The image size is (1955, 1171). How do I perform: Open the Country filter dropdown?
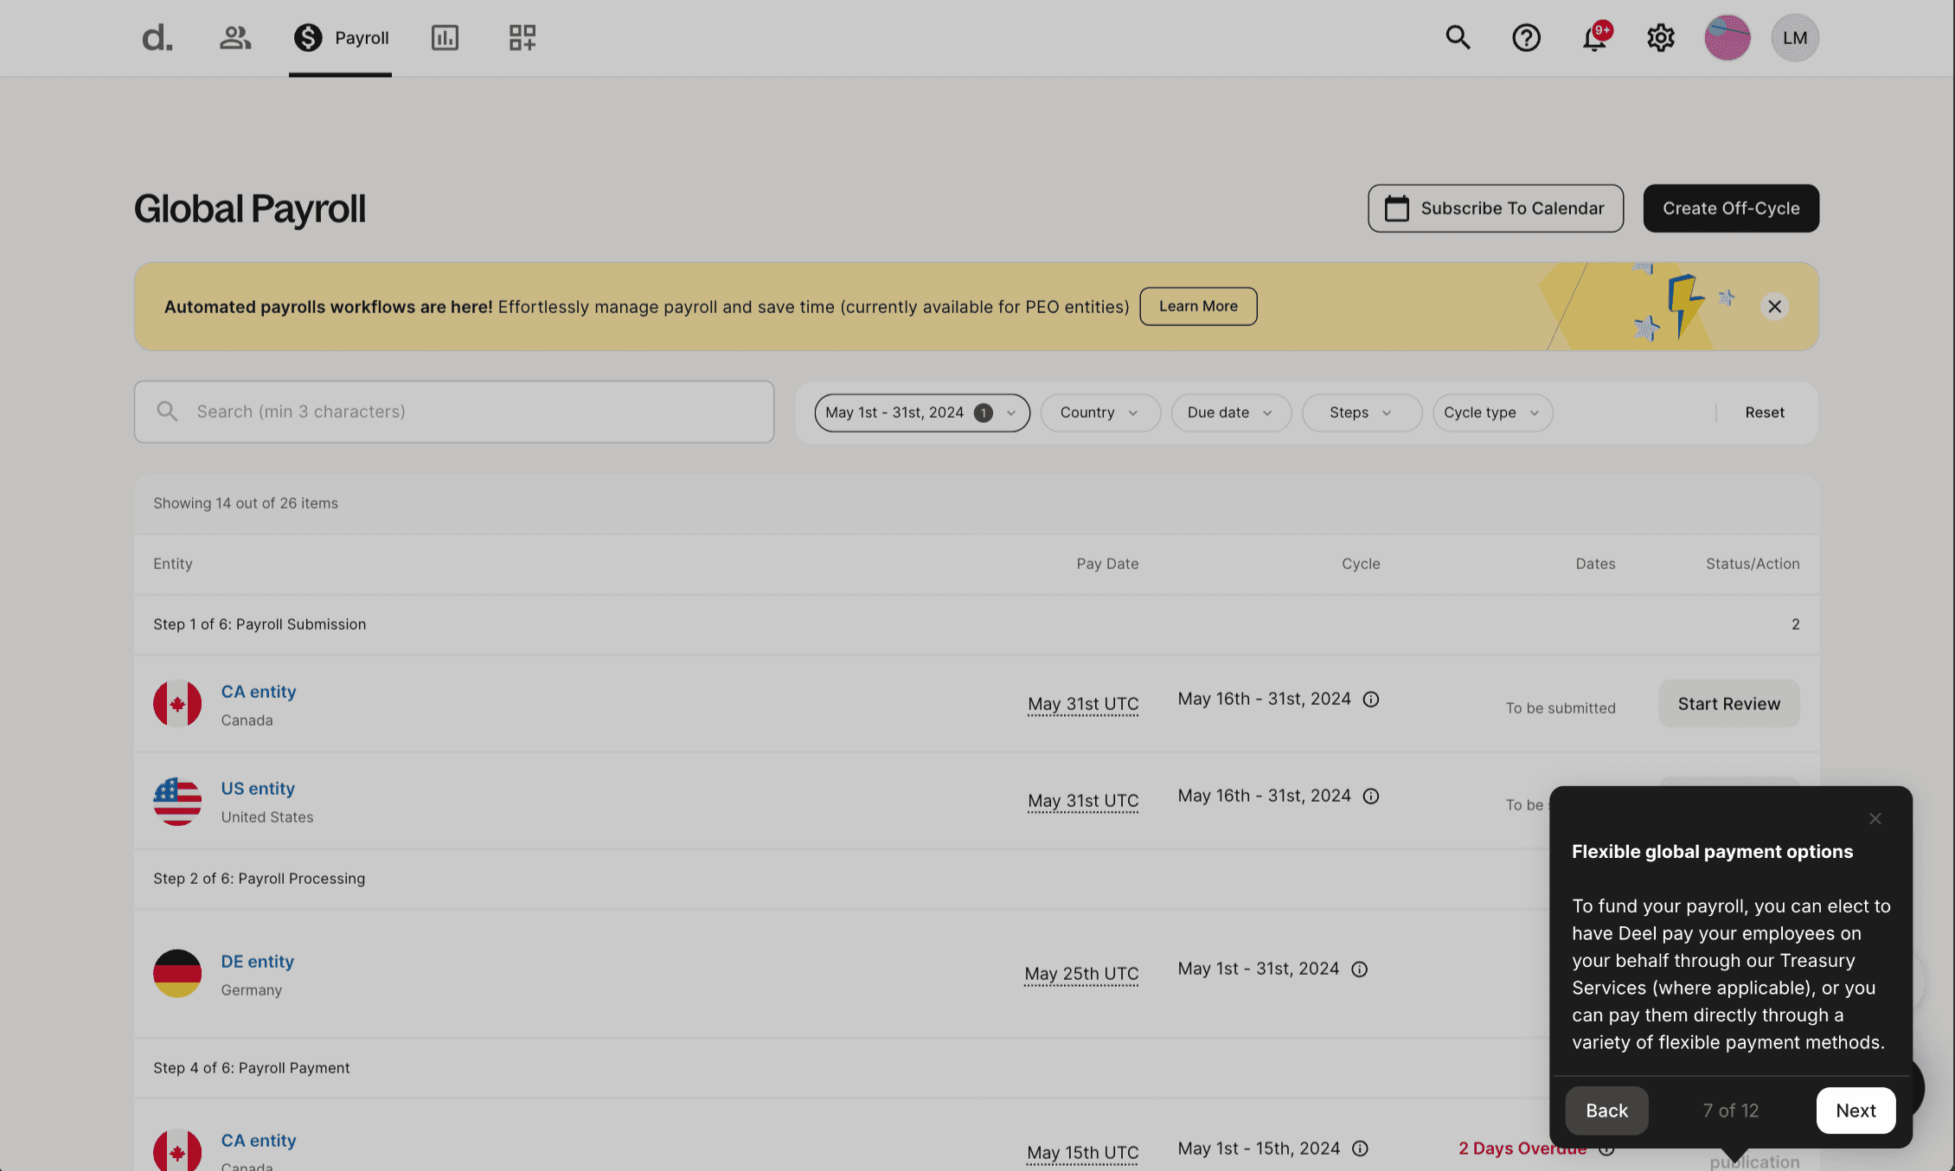1099,413
